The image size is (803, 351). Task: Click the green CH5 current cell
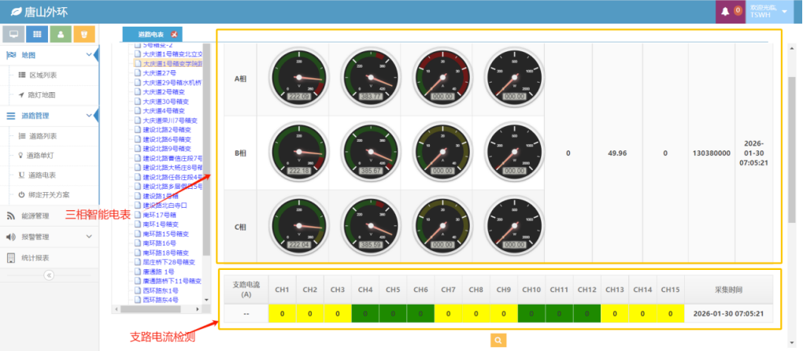[393, 314]
